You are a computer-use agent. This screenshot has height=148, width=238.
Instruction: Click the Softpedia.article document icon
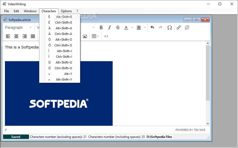click(x=5, y=20)
